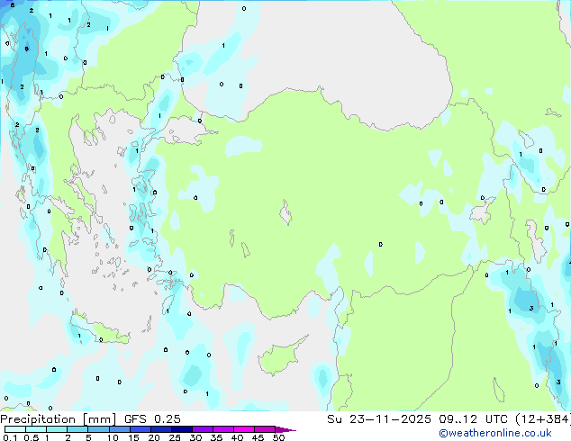Screen dimensions: 571x441
Task: Click the '30' legend scale label
Action: [195, 437]
